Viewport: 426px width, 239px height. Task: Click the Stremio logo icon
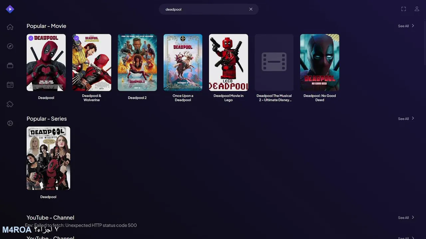(10, 9)
